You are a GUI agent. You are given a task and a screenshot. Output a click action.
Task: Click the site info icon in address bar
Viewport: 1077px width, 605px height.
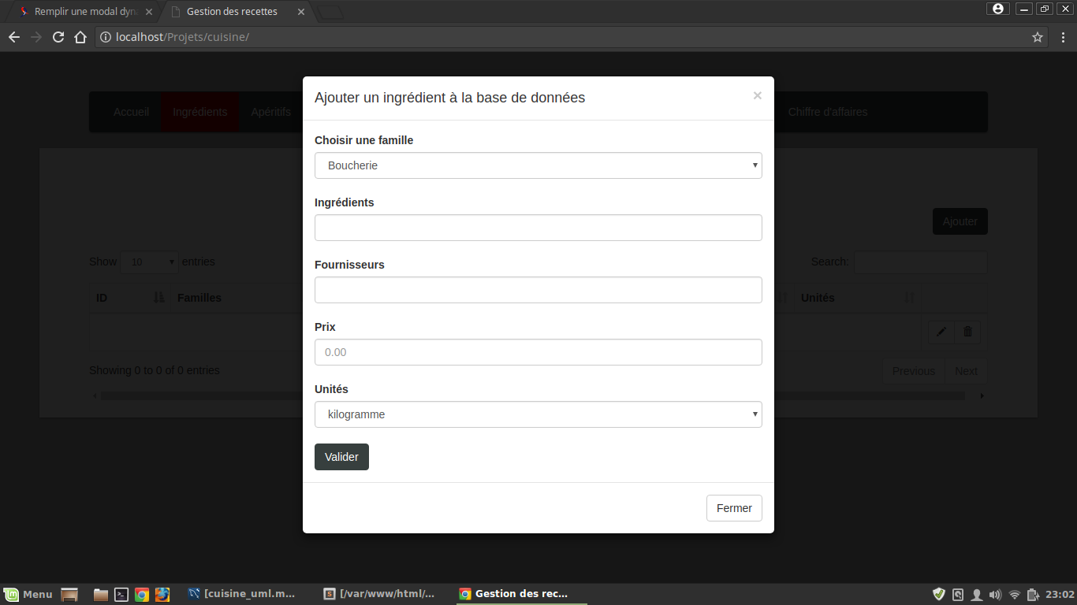106,37
